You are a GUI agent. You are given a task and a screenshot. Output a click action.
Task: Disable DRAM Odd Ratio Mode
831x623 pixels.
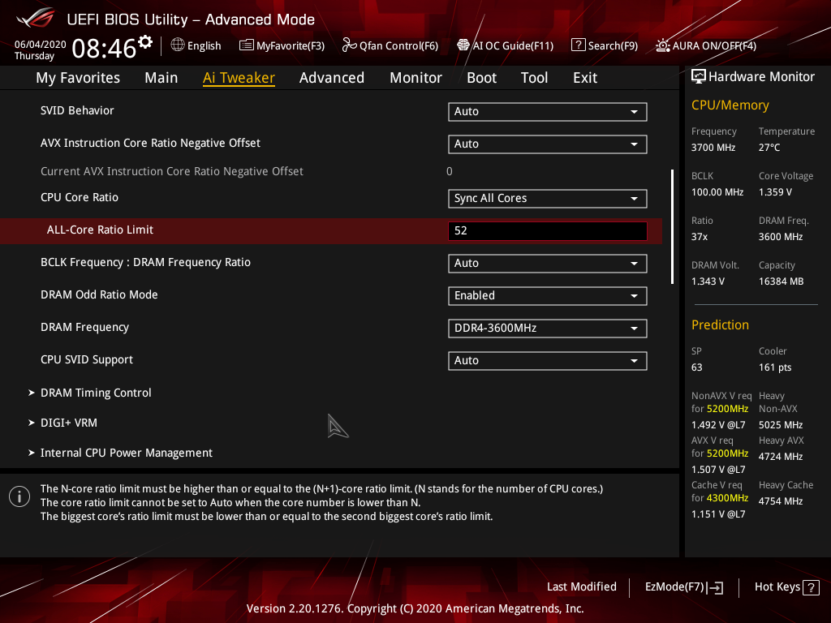pos(547,295)
